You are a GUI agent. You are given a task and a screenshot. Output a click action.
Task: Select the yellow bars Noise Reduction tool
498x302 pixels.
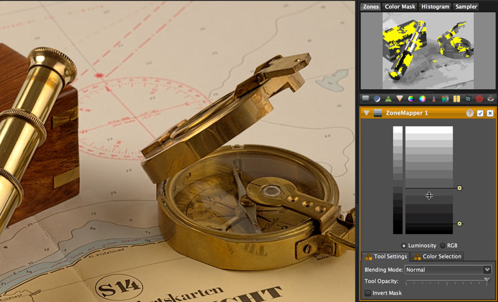456,99
